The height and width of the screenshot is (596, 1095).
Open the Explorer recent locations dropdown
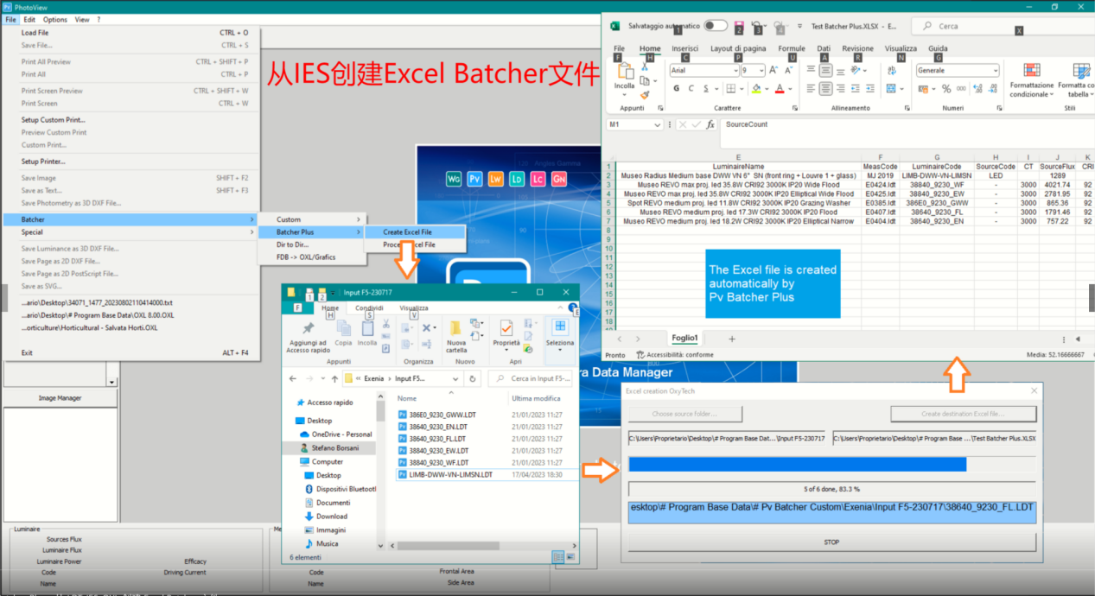pos(322,378)
